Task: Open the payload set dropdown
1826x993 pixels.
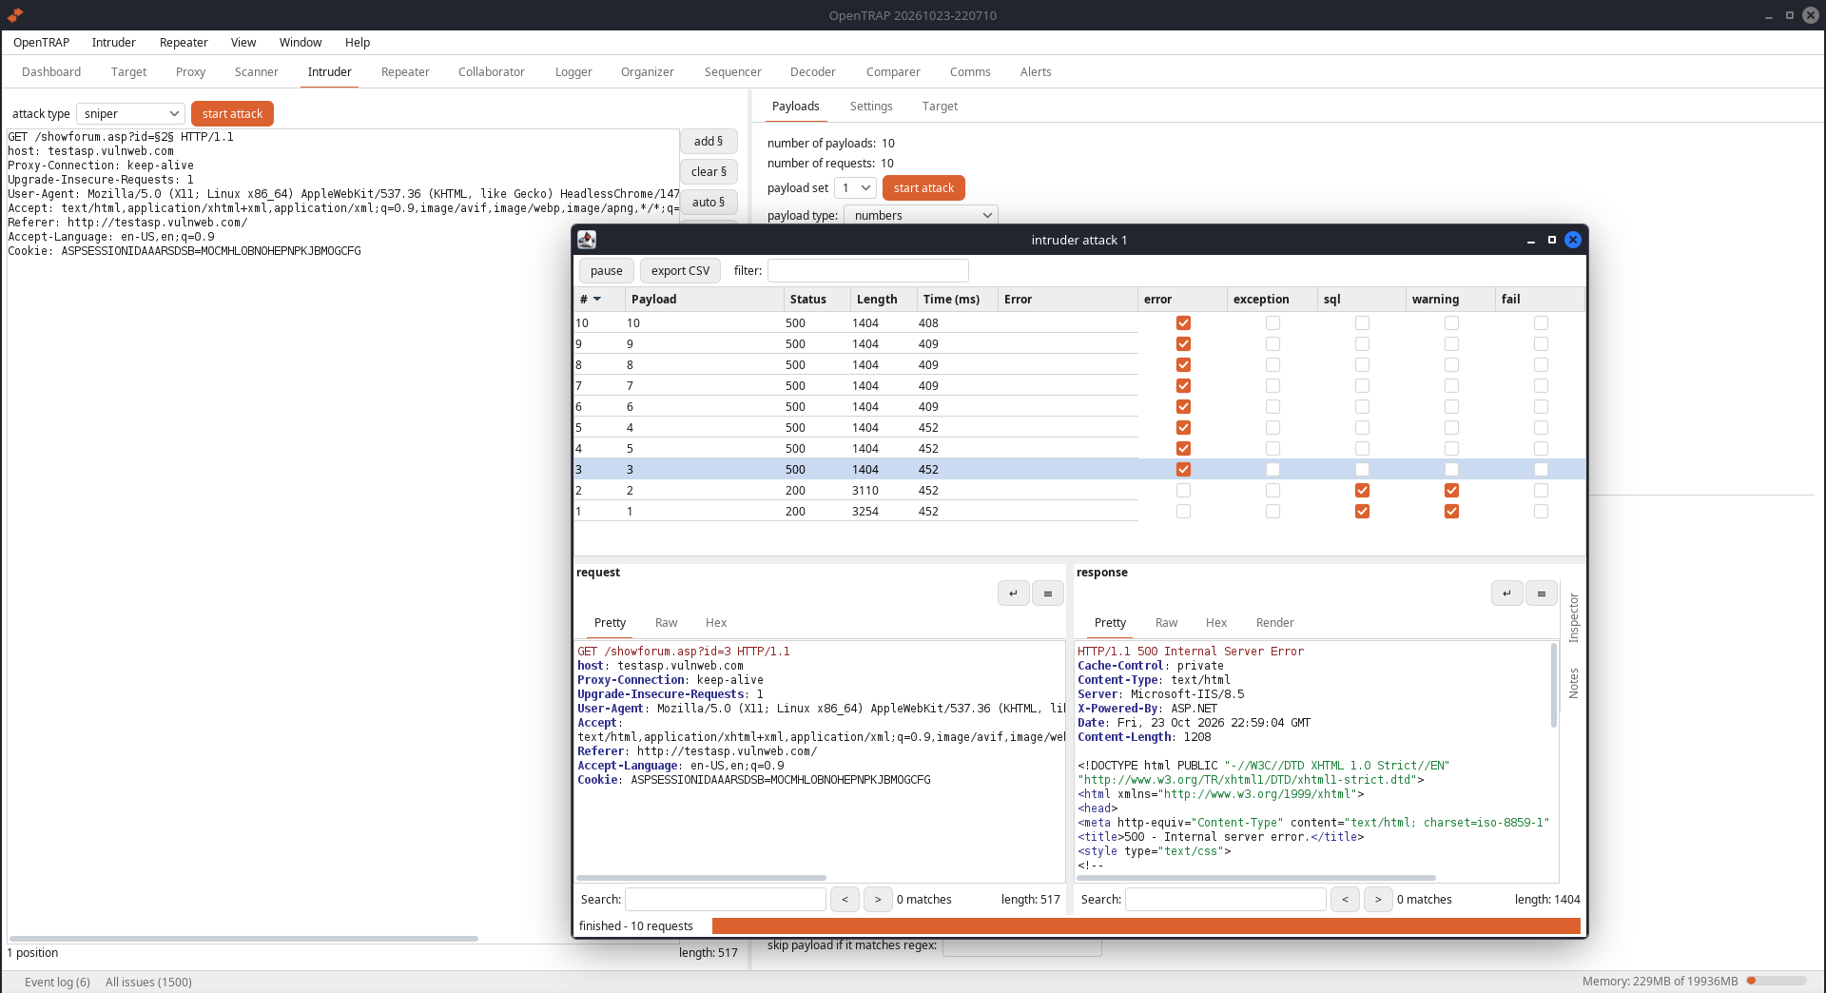Action: pos(855,187)
